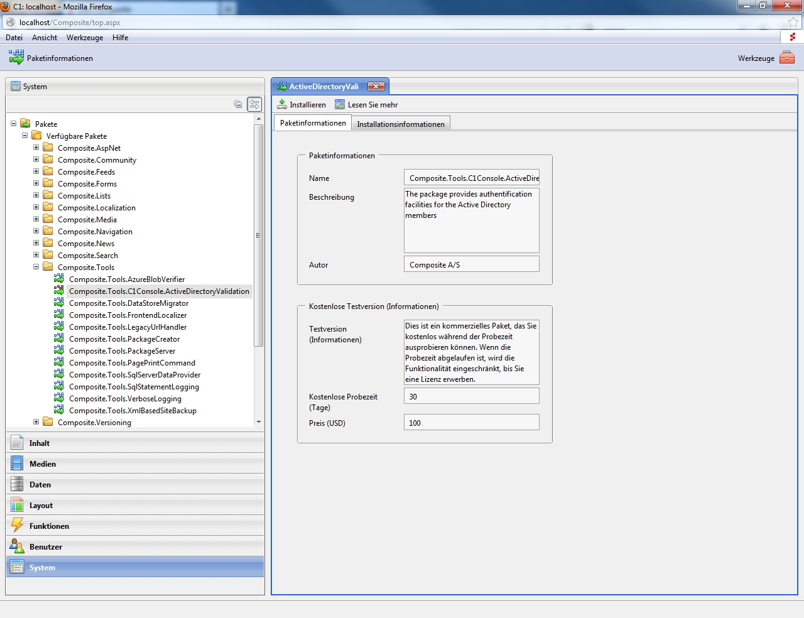Click the Installieren toolbar icon
This screenshot has width=804, height=618.
click(x=282, y=104)
